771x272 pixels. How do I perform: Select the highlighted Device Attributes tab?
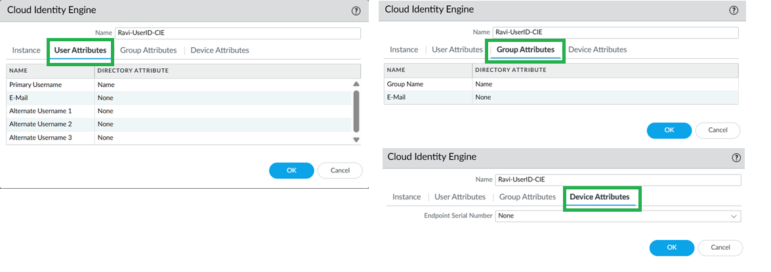(599, 197)
